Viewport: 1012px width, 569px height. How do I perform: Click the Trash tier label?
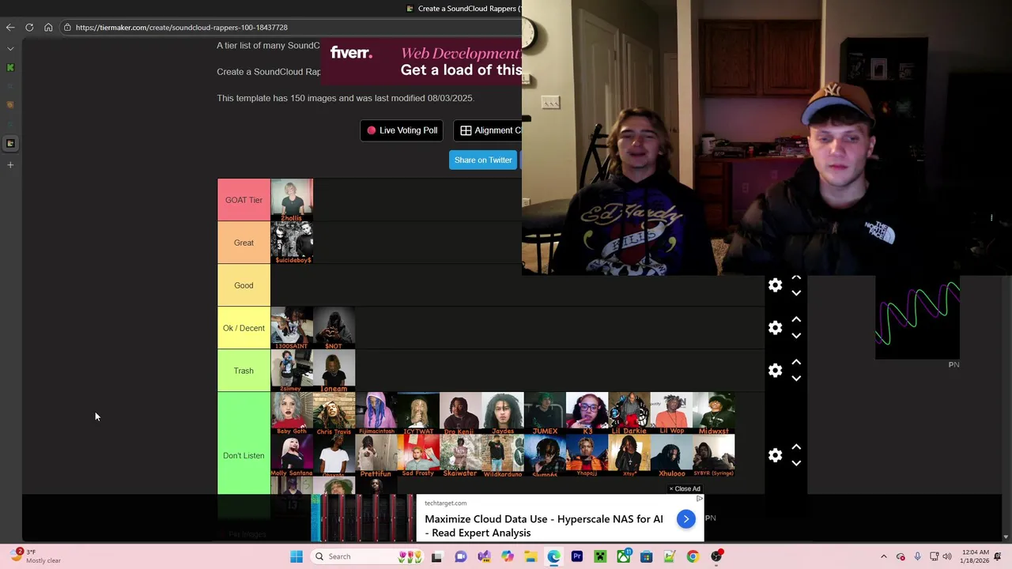(x=244, y=371)
